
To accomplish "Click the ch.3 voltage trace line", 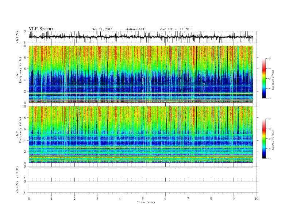I will coord(140,168).
